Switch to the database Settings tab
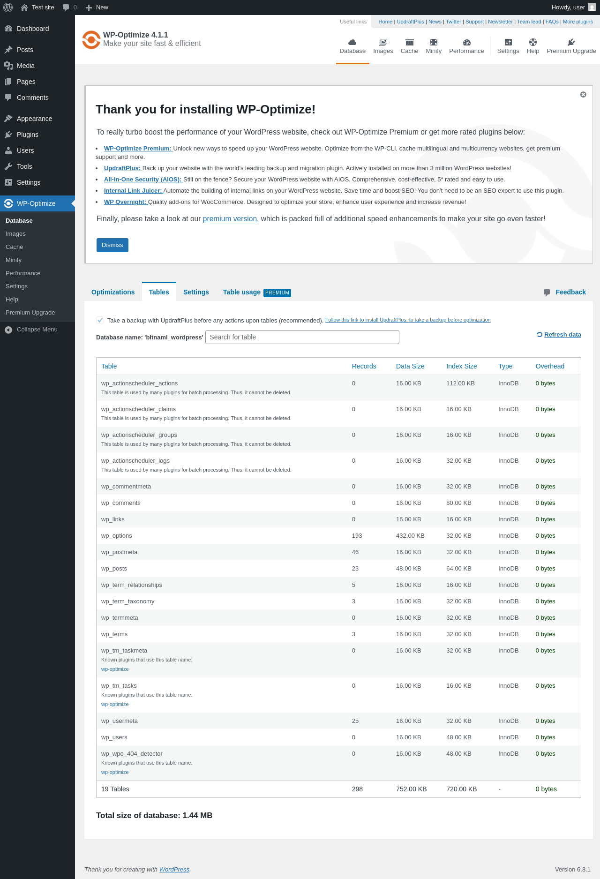This screenshot has width=600, height=879. [196, 292]
